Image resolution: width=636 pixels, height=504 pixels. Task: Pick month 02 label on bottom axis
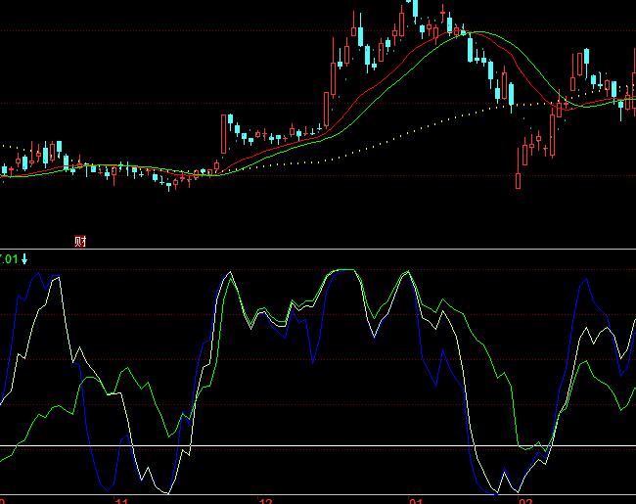click(x=525, y=500)
